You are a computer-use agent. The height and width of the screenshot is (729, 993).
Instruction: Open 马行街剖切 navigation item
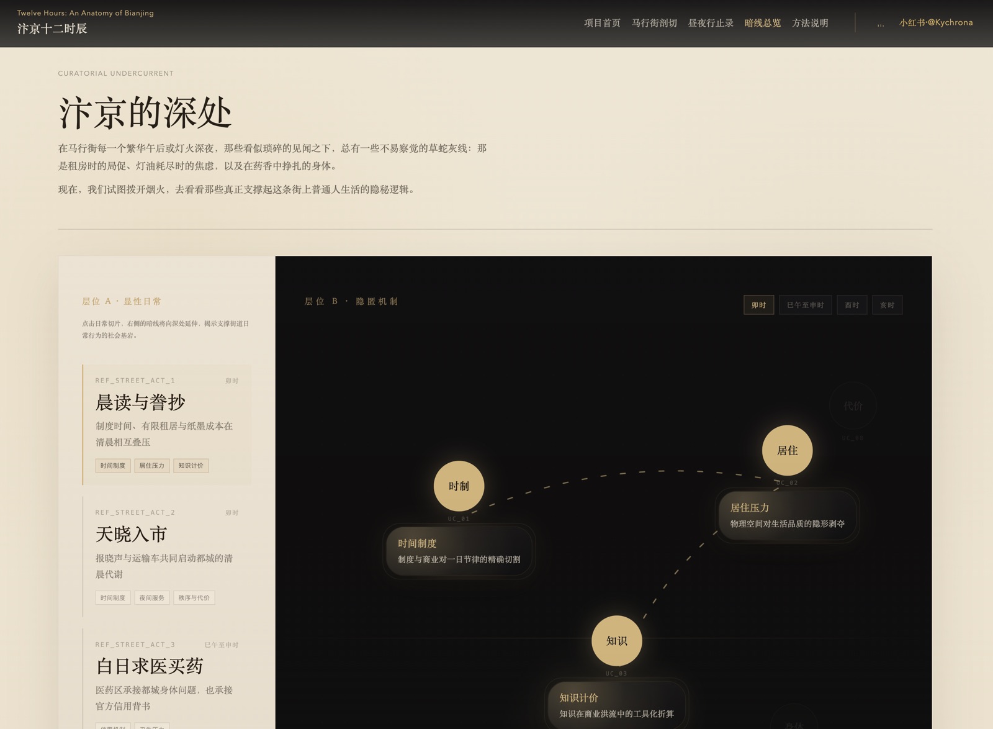coord(654,23)
